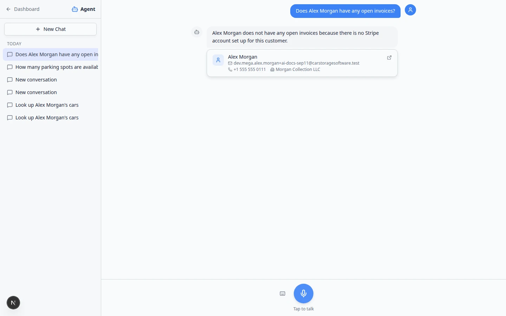Click Alex Morgan's email address
Screen dimensions: 506x316
(x=297, y=63)
